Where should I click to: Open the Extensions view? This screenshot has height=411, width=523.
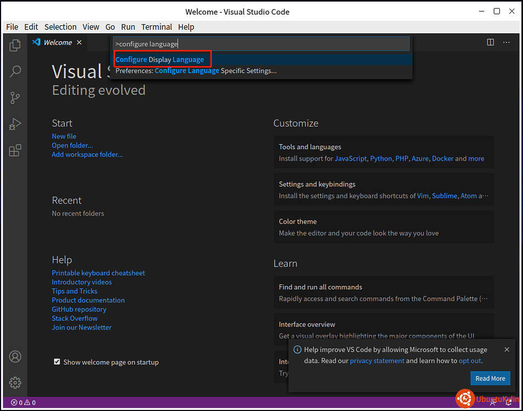click(15, 150)
